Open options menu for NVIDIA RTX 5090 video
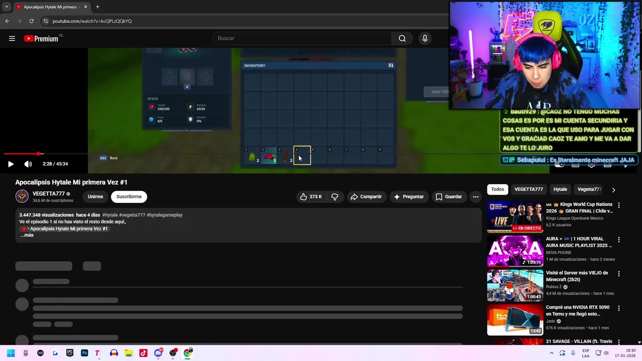 [x=619, y=308]
